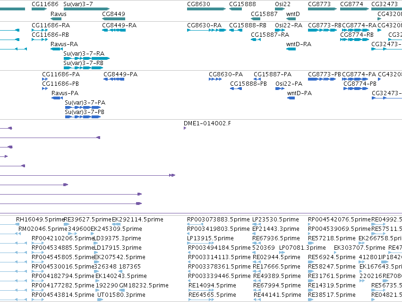Screen dimensions: 402x302
Task: Click the Ravus-PA protein feature
Action: [x=57, y=98]
